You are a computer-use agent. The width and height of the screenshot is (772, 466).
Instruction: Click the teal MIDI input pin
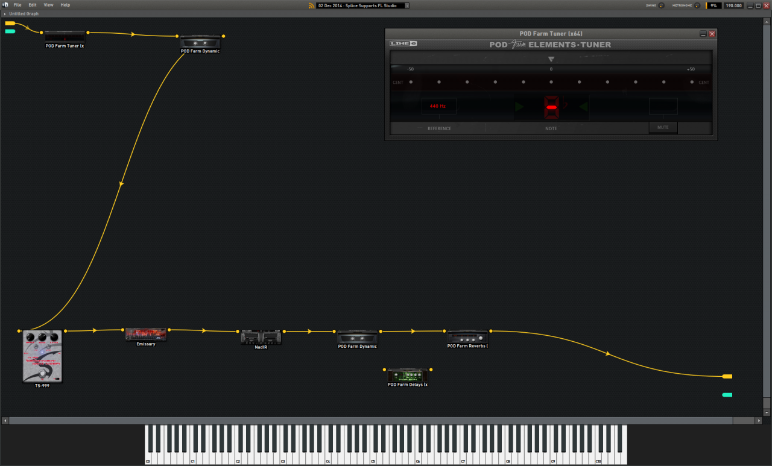pyautogui.click(x=10, y=31)
